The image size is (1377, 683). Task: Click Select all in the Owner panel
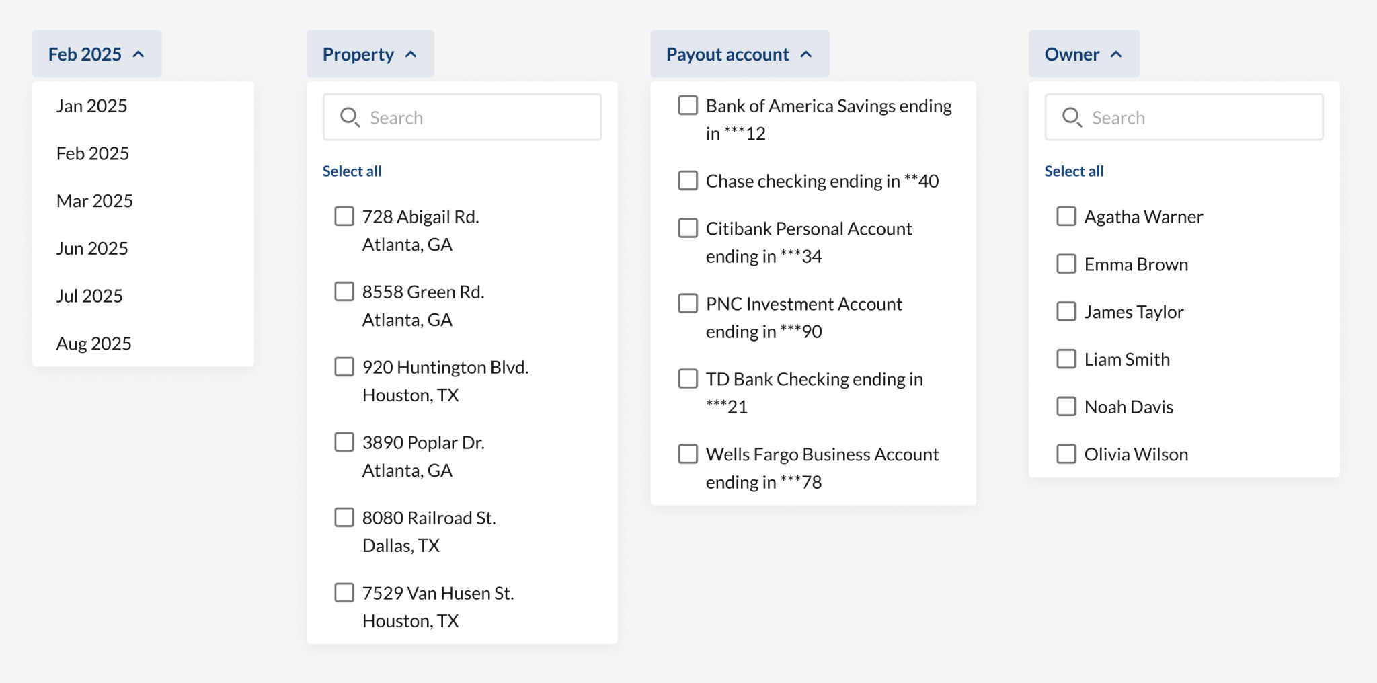[x=1074, y=171]
